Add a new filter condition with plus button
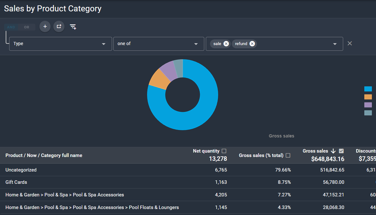This screenshot has width=376, height=215. [45, 26]
